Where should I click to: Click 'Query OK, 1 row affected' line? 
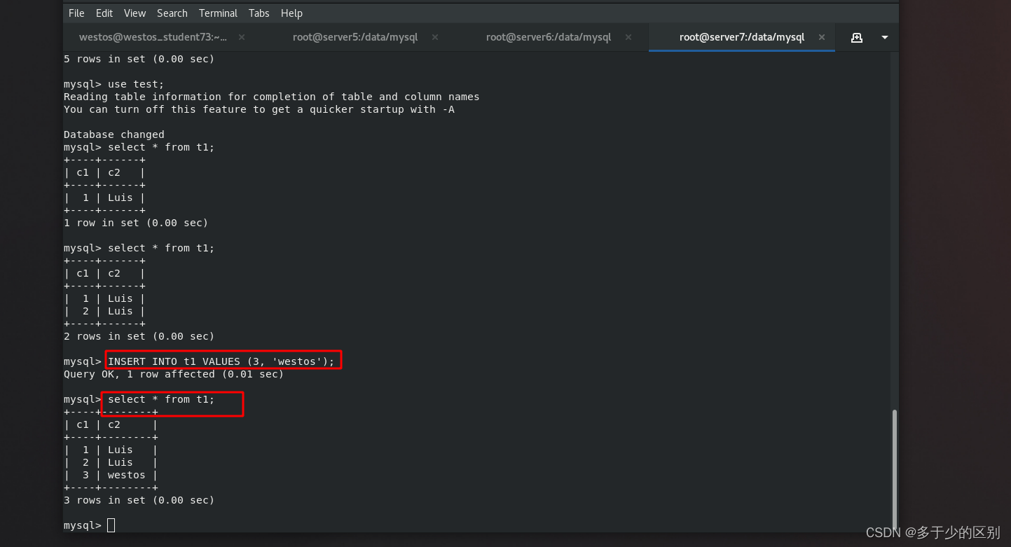click(174, 374)
